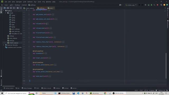Toggle Problems tool window
This screenshot has height=95, width=169.
pos(57,88)
